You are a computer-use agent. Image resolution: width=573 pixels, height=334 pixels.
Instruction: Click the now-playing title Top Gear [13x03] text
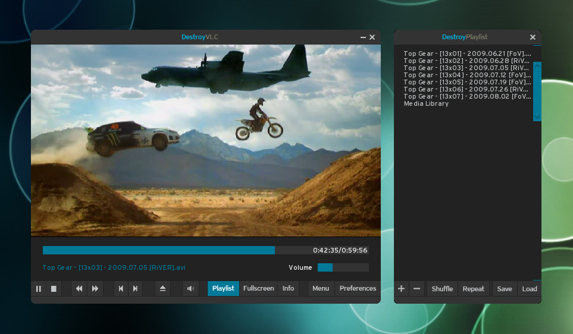tap(114, 267)
